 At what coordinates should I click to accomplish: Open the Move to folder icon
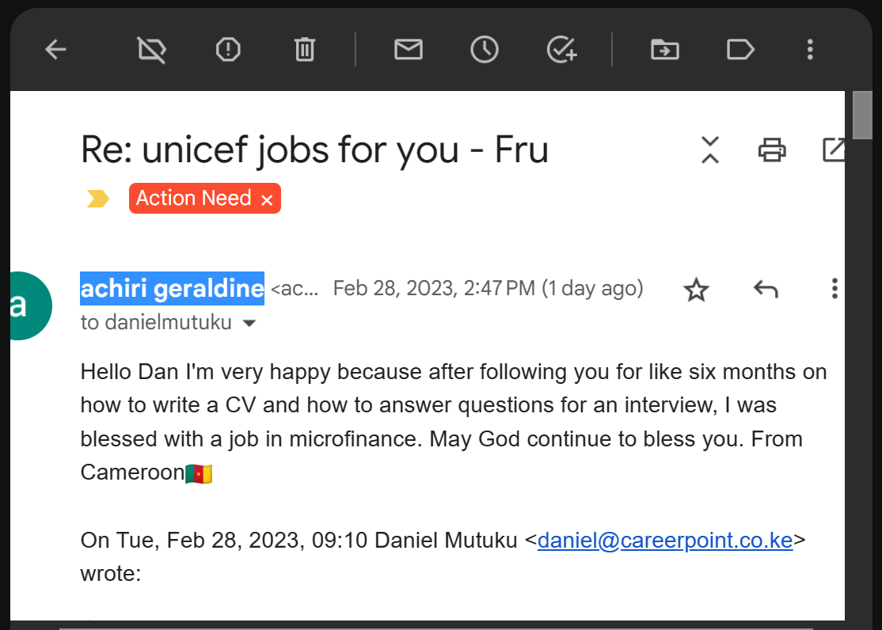(x=664, y=50)
